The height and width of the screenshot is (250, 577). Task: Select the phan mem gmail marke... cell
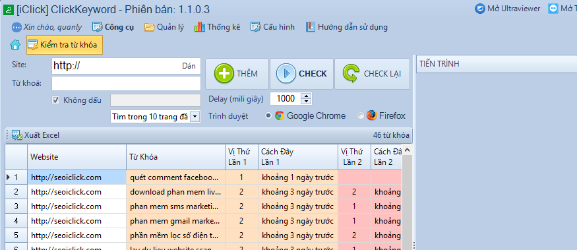coord(175,221)
